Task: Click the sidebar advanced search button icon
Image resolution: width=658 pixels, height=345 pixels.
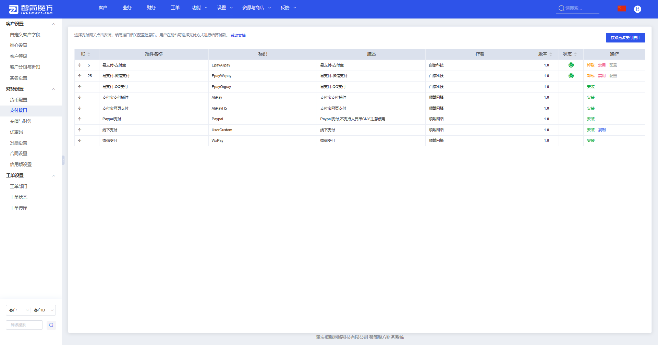Action: pos(51,325)
